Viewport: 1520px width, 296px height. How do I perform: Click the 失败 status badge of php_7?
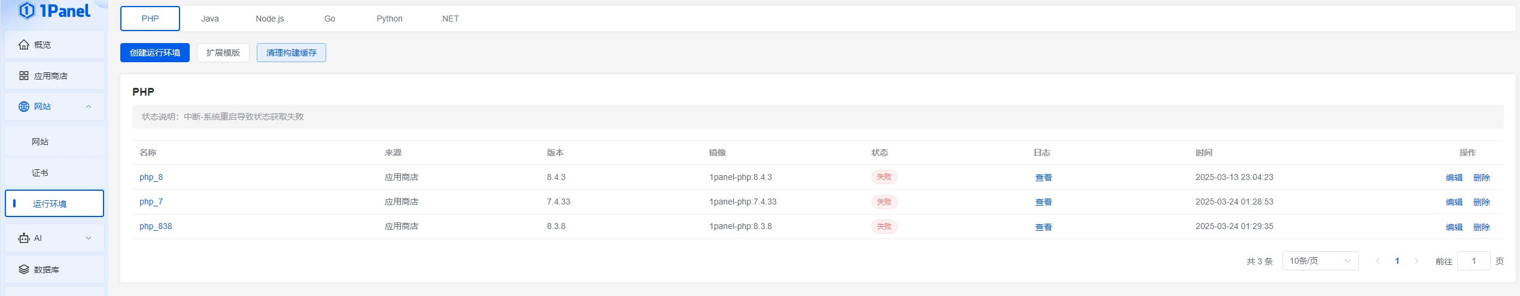884,202
